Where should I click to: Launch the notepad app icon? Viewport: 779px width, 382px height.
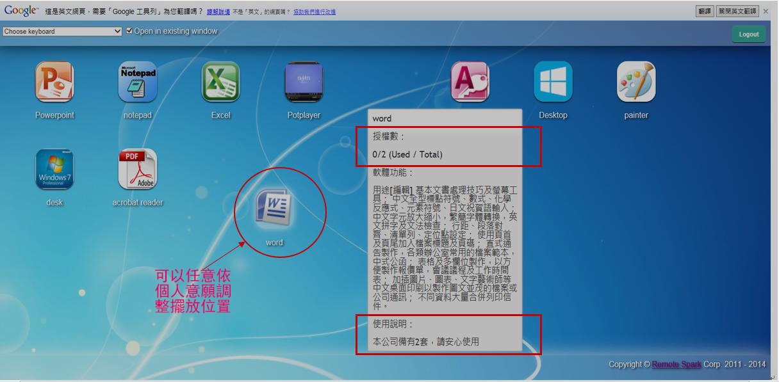pos(138,82)
